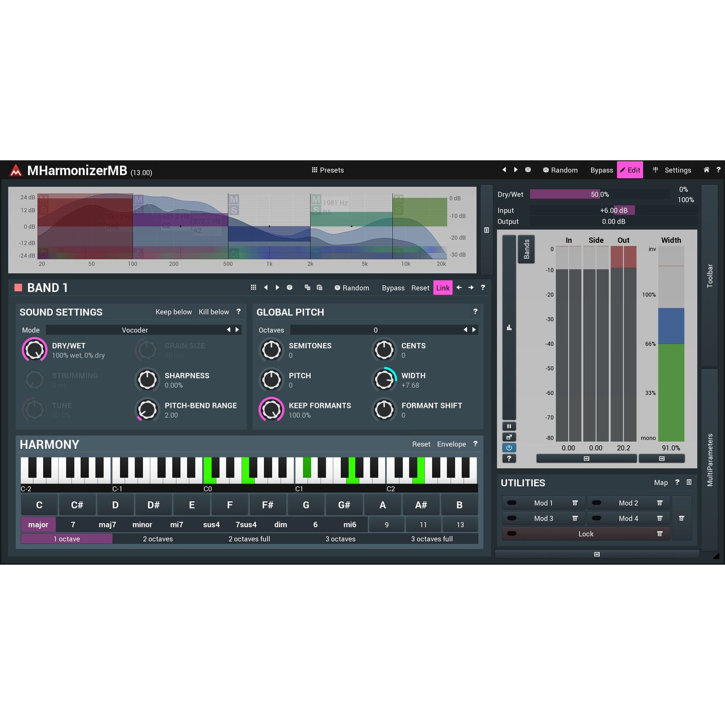The image size is (725, 725).
Task: Toggle Bypass for the whole plugin
Action: pos(602,170)
